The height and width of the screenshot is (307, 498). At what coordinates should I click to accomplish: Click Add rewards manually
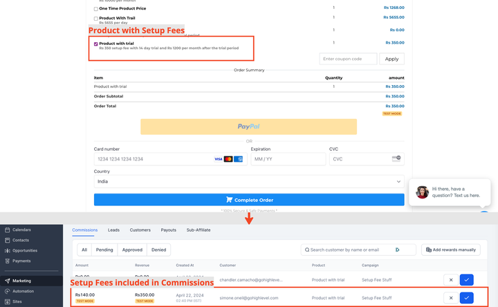(x=451, y=250)
